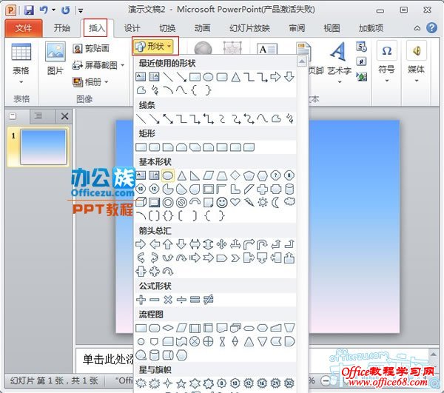Choose the oval shape in 基本形状
The width and height of the screenshot is (444, 393).
(168, 175)
